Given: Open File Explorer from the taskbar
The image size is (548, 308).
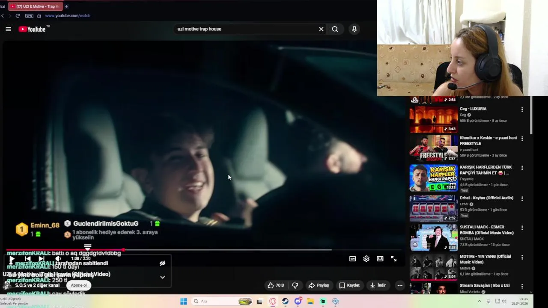Looking at the screenshot, I should [310, 301].
